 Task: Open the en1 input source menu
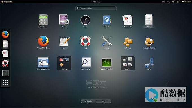pyautogui.click(x=163, y=2)
